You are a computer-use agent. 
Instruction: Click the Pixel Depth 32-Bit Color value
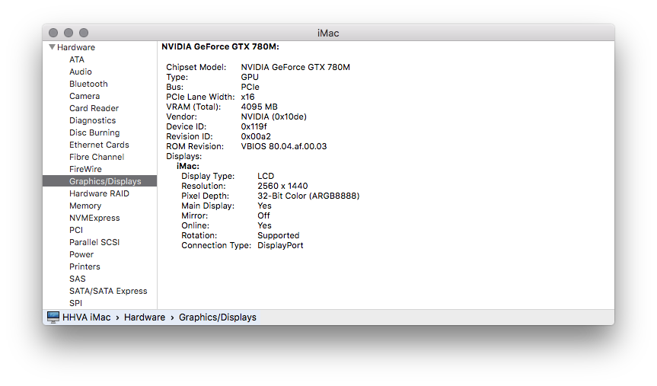tap(308, 196)
